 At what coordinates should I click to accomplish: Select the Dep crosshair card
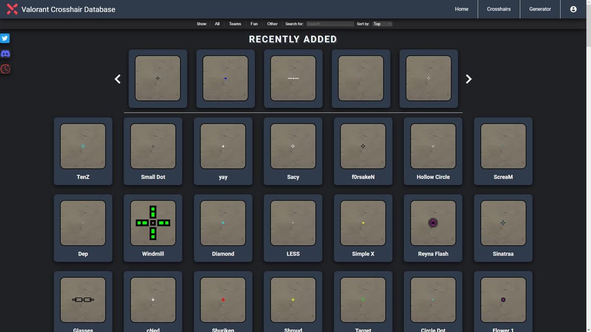coord(83,228)
